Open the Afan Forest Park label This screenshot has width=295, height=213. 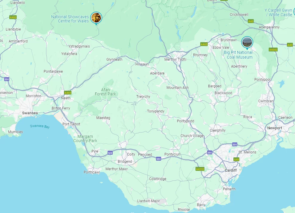pos(105,92)
